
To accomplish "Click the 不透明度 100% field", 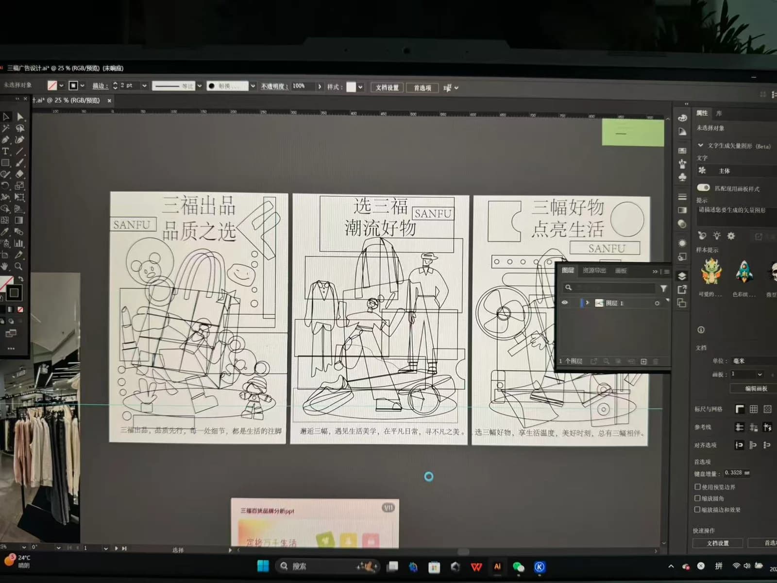I will point(303,86).
